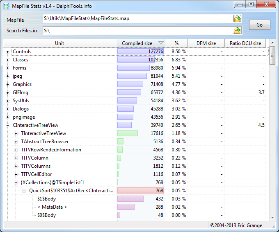Click scrollbar down arrow
This screenshot has height=232, width=279.
[272, 218]
